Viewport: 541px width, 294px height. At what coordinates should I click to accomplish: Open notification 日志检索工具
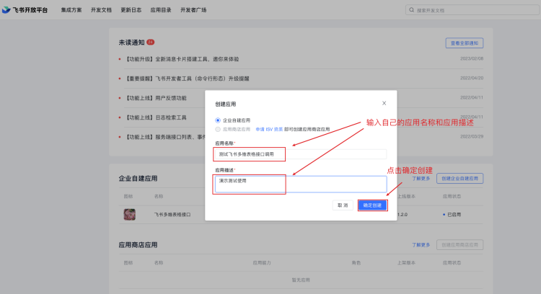point(156,117)
